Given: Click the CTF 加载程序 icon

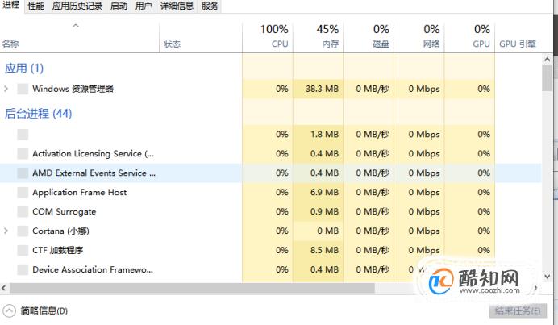Looking at the screenshot, I should 23,250.
